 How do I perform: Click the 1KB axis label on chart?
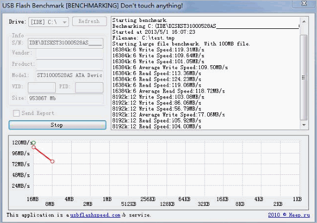pos(297,199)
